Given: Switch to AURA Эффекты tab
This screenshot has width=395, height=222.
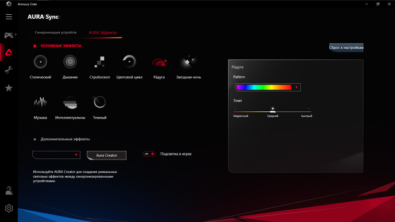Looking at the screenshot, I should pyautogui.click(x=103, y=33).
